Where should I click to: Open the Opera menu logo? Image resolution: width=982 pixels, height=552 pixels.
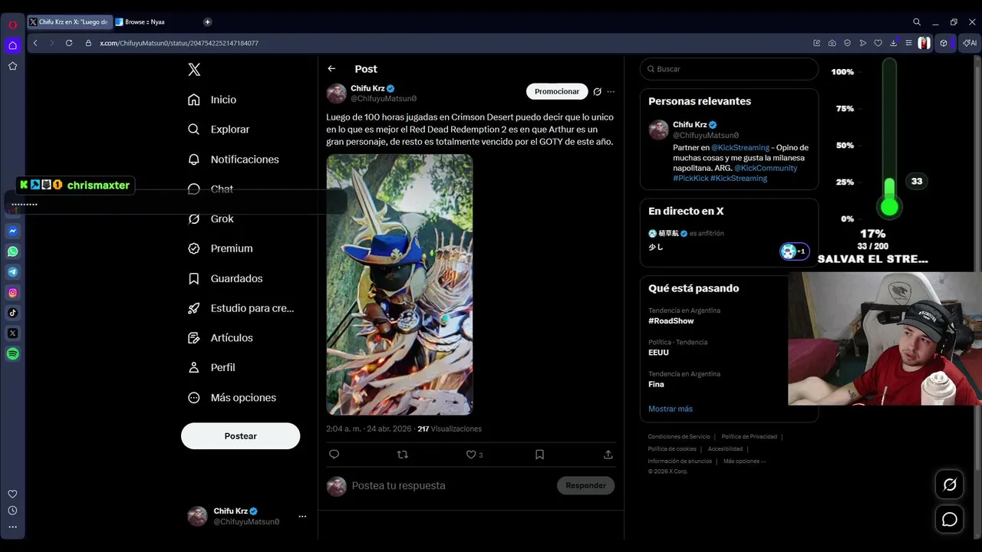coord(12,25)
